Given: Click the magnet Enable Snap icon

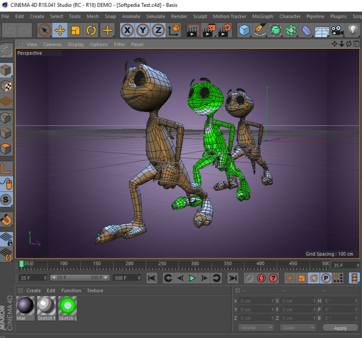Looking at the screenshot, I should click(6, 219).
